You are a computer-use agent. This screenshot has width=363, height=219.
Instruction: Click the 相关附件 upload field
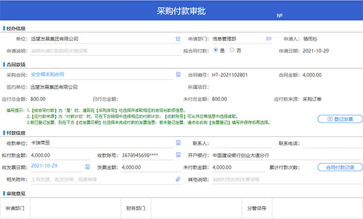pyautogui.click(x=105, y=180)
